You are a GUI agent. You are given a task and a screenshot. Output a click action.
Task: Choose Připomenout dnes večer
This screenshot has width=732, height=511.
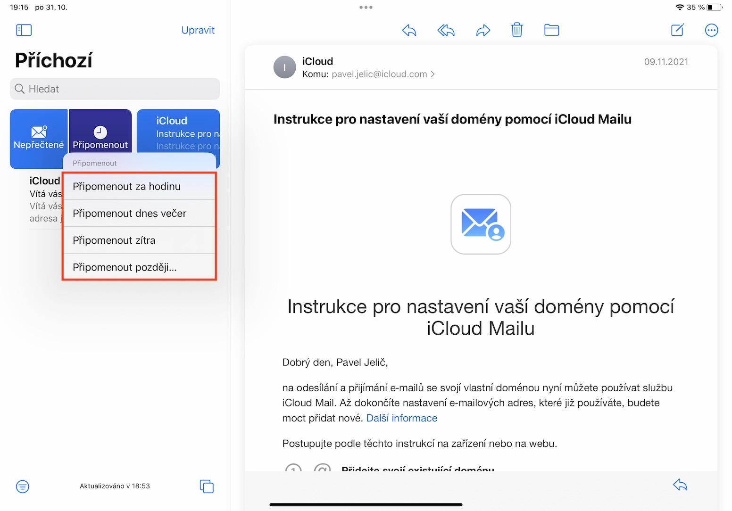(x=139, y=213)
